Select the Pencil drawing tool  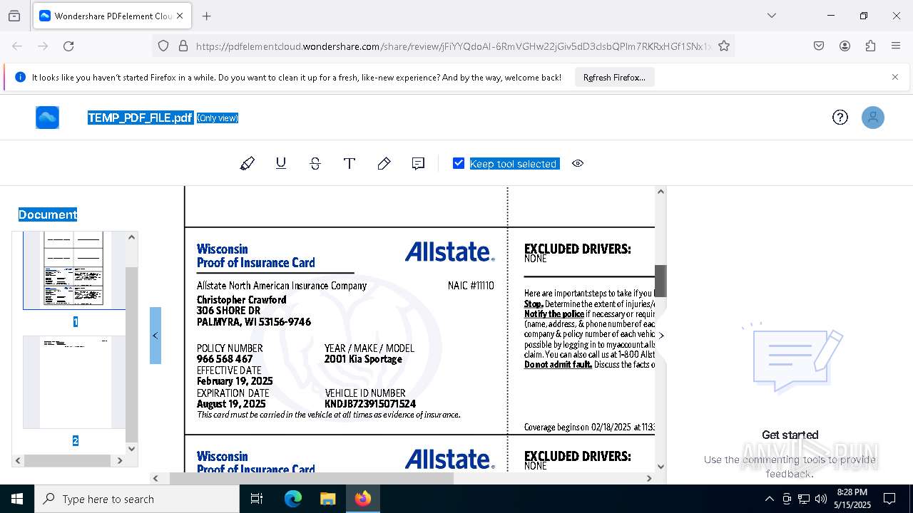(384, 164)
